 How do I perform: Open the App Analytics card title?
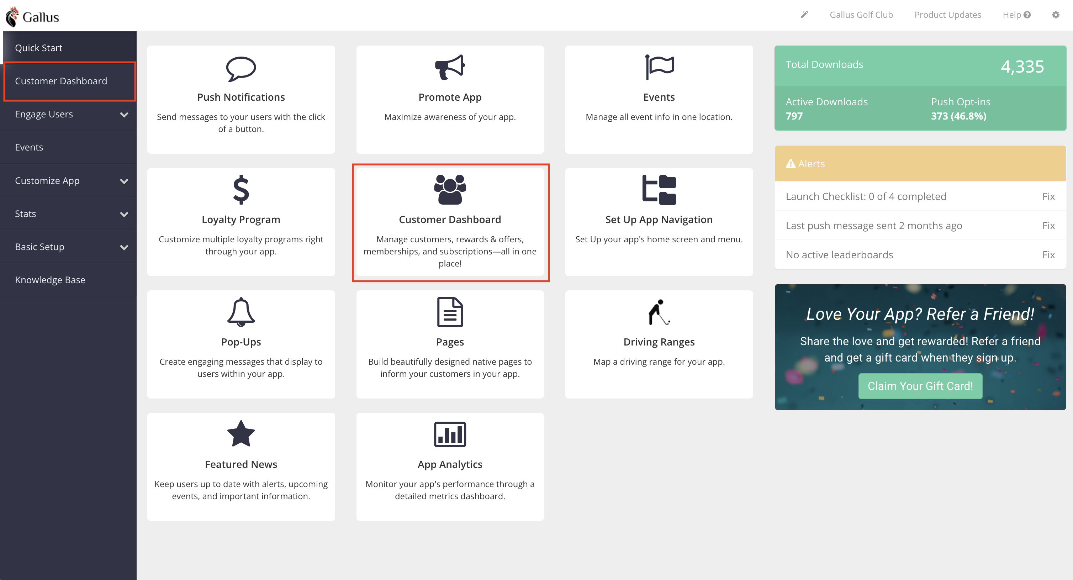tap(450, 464)
